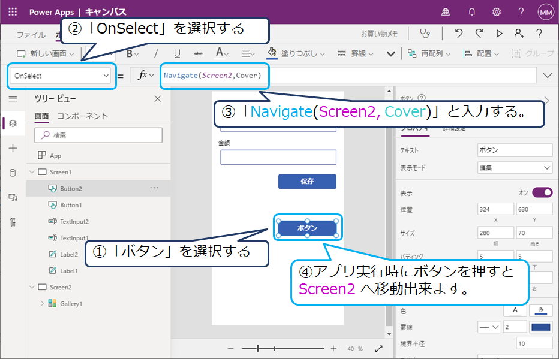The width and height of the screenshot is (559, 359).
Task: Preview the app using the play icon
Action: click(x=500, y=33)
